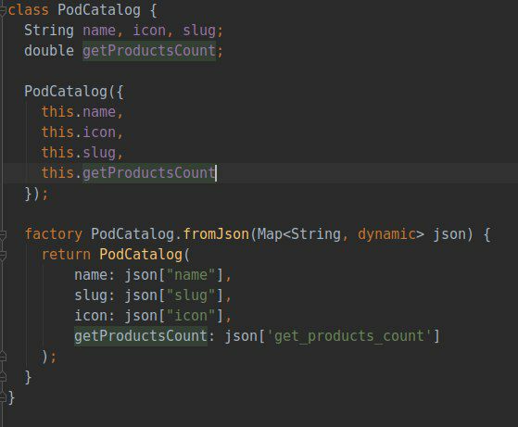Image resolution: width=518 pixels, height=427 pixels.
Task: Click 'PodCatalog(' after the return keyword
Action: [145, 255]
